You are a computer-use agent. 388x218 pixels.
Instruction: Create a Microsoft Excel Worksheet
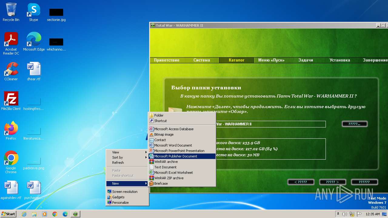pyautogui.click(x=182, y=173)
